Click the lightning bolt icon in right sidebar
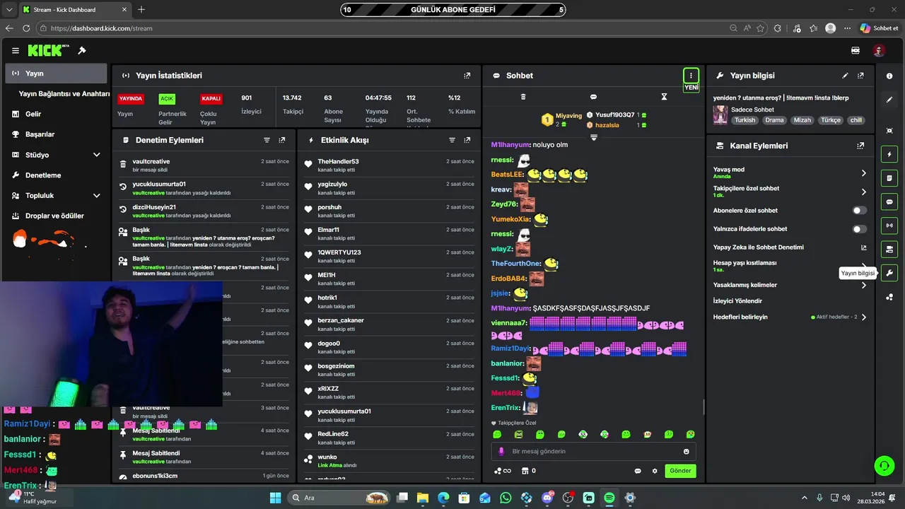Viewport: 905px width, 509px height. 889,154
